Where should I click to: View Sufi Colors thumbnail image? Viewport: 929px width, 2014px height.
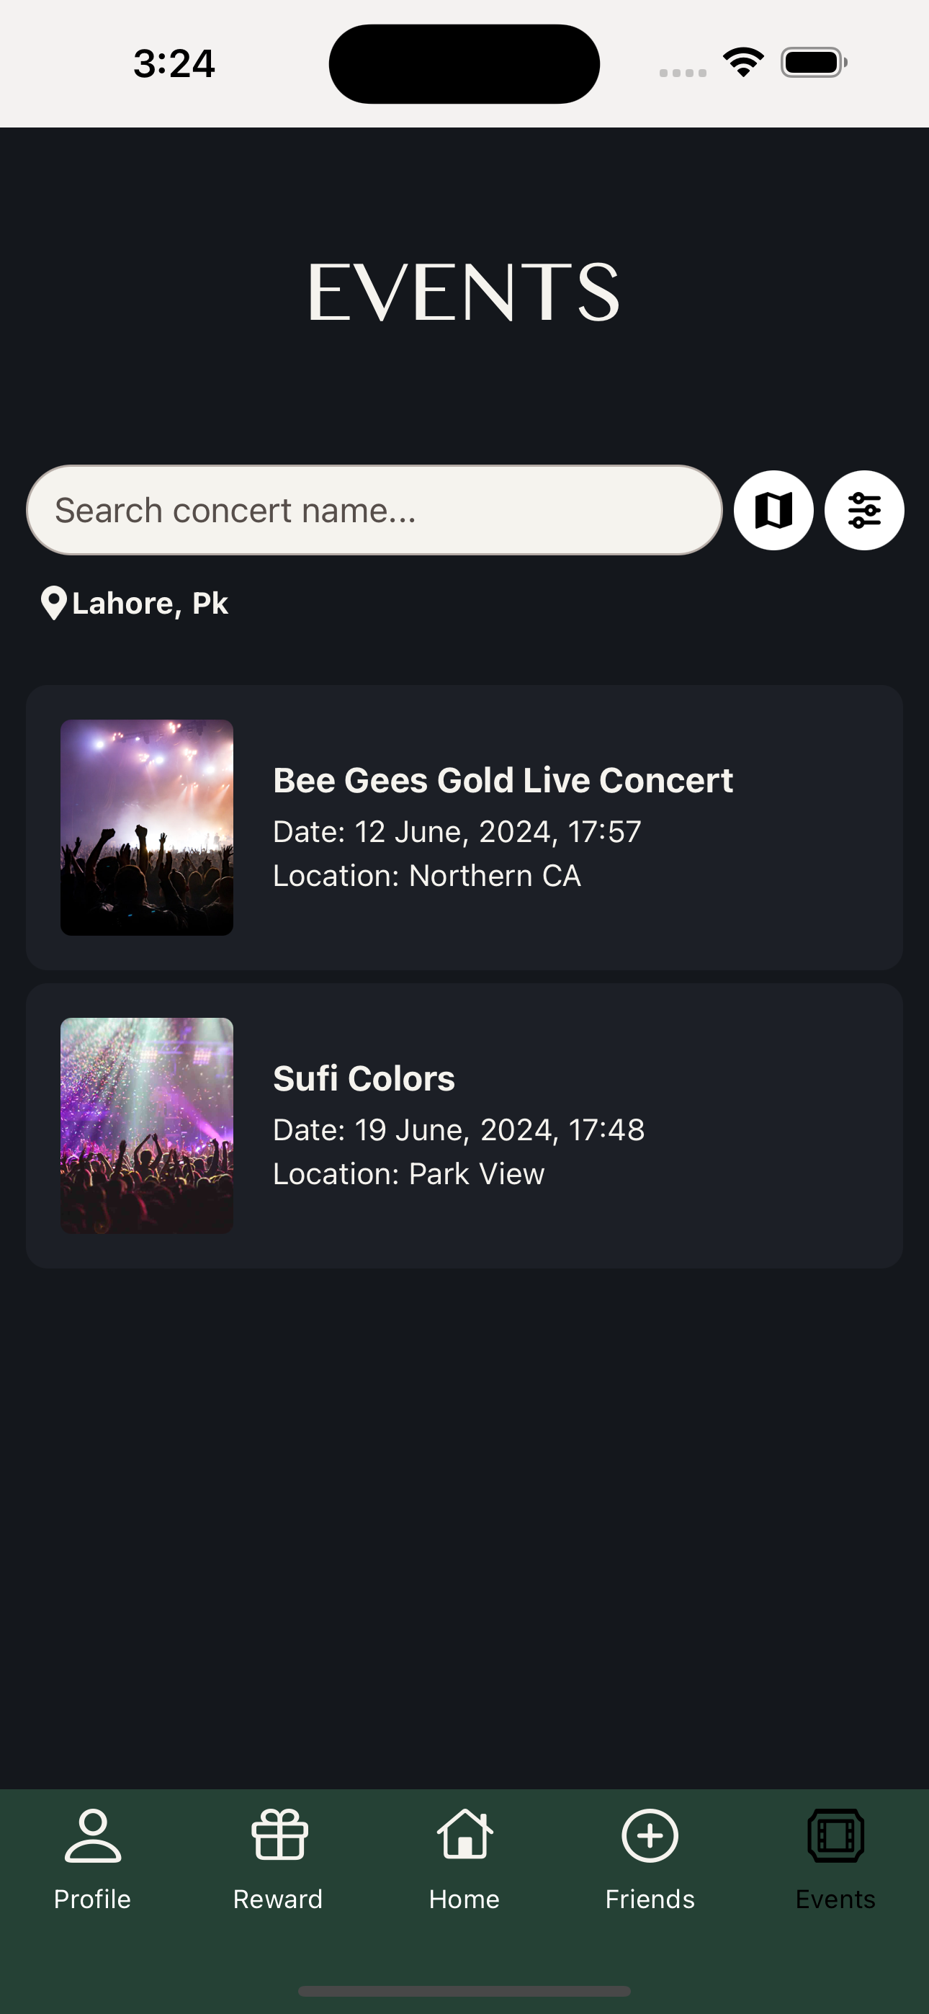(x=147, y=1126)
